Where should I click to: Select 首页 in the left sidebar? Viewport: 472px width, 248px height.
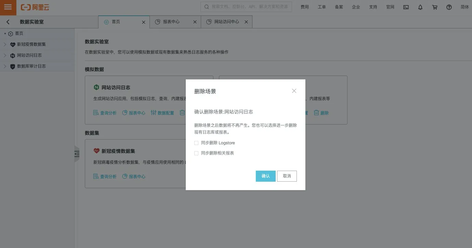pos(37,34)
